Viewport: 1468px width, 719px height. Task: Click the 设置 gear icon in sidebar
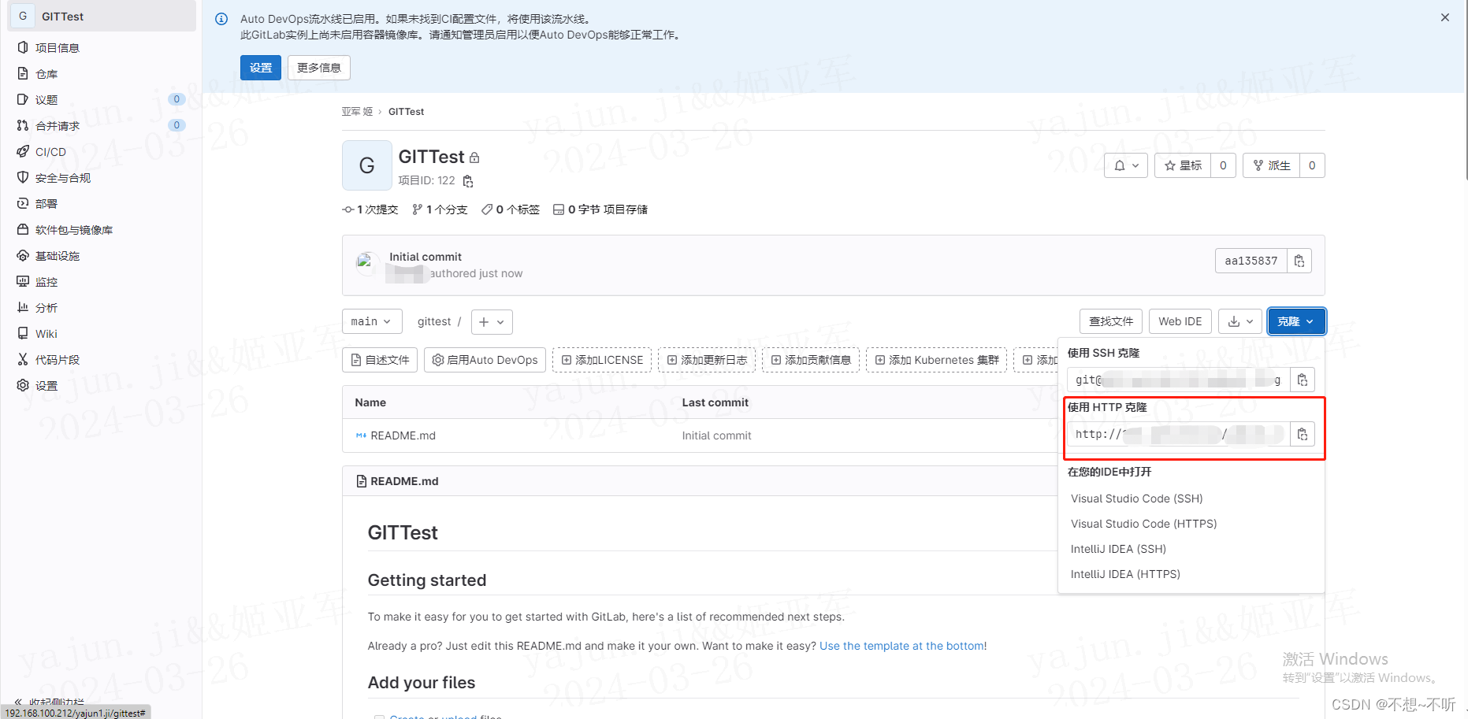[23, 385]
